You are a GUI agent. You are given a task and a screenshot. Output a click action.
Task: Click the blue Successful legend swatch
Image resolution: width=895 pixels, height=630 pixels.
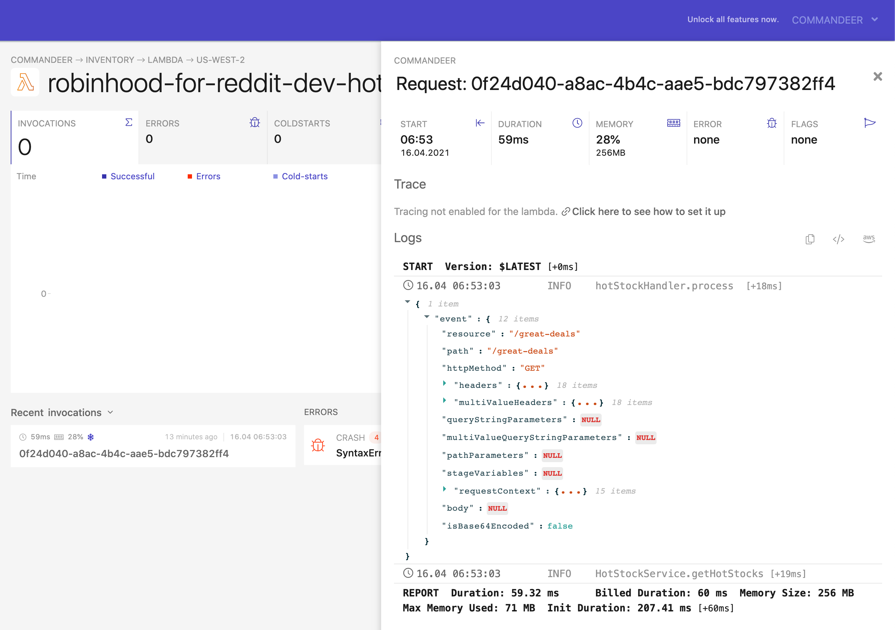coord(104,177)
